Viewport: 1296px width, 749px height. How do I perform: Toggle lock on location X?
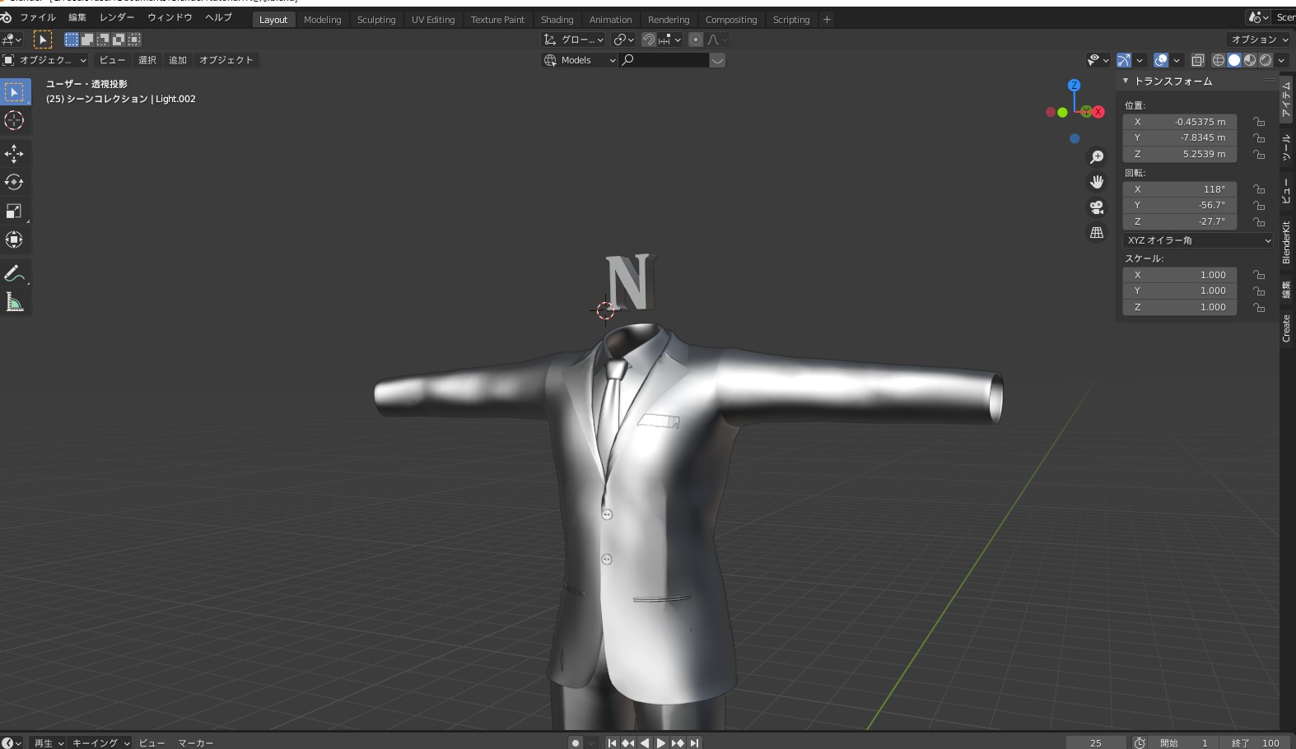[x=1259, y=122]
